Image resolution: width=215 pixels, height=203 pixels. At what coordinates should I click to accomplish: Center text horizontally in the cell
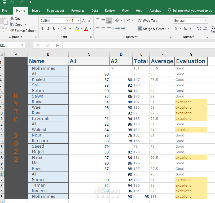(103, 29)
